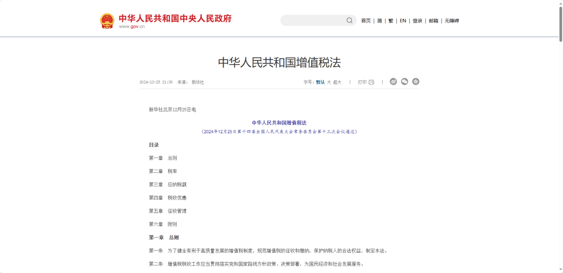Image resolution: width=563 pixels, height=273 pixels.
Task: Open the 邮箱 mailbox link
Action: (433, 21)
